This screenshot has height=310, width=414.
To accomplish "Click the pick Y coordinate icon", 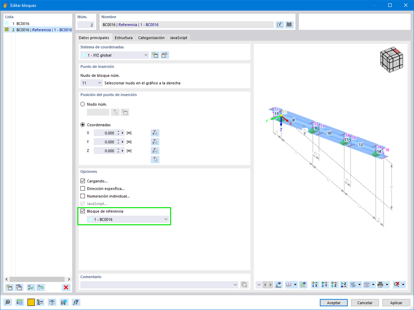I will [x=155, y=142].
